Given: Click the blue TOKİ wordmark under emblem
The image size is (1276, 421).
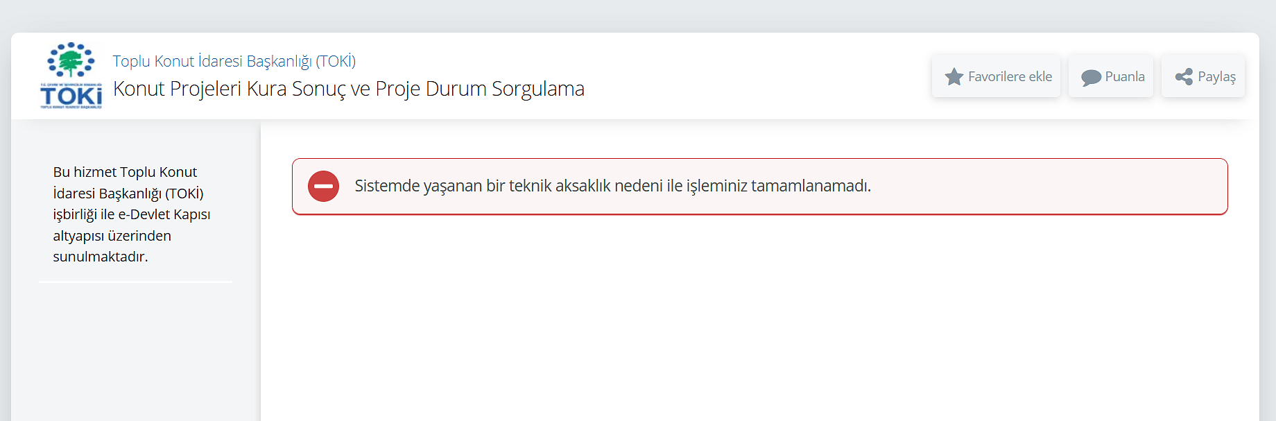Looking at the screenshot, I should (x=71, y=95).
